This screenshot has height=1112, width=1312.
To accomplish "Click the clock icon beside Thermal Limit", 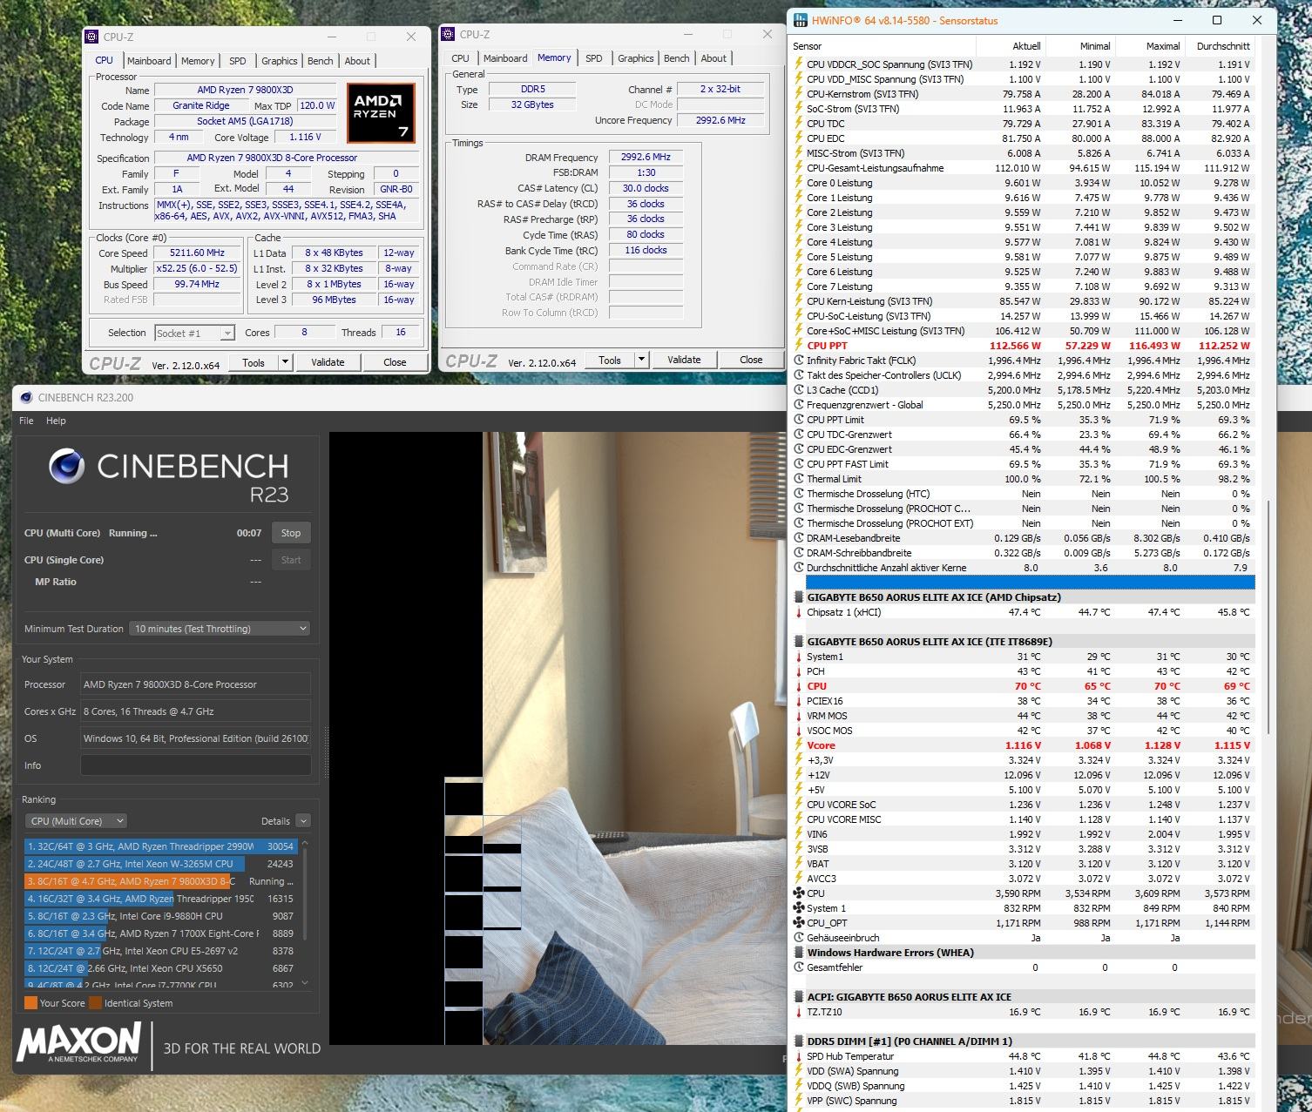I will click(x=799, y=479).
